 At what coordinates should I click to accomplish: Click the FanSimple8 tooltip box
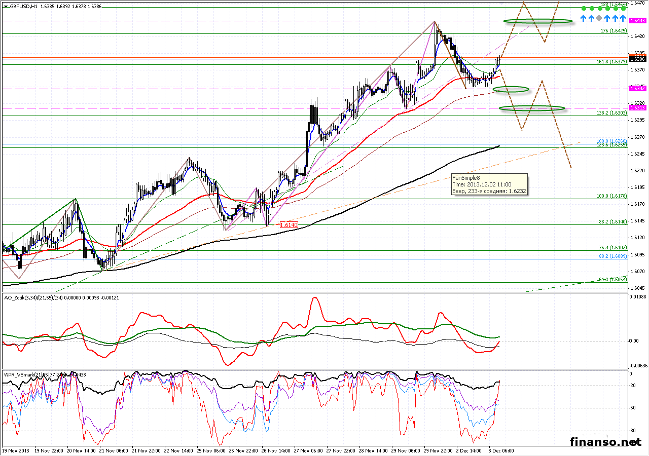click(489, 185)
